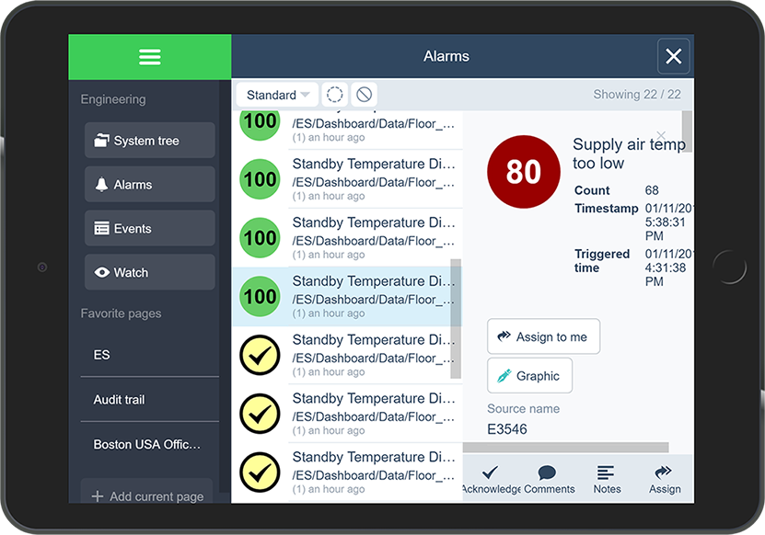
Task: Dismiss alarm details with the small x
Action: [661, 134]
